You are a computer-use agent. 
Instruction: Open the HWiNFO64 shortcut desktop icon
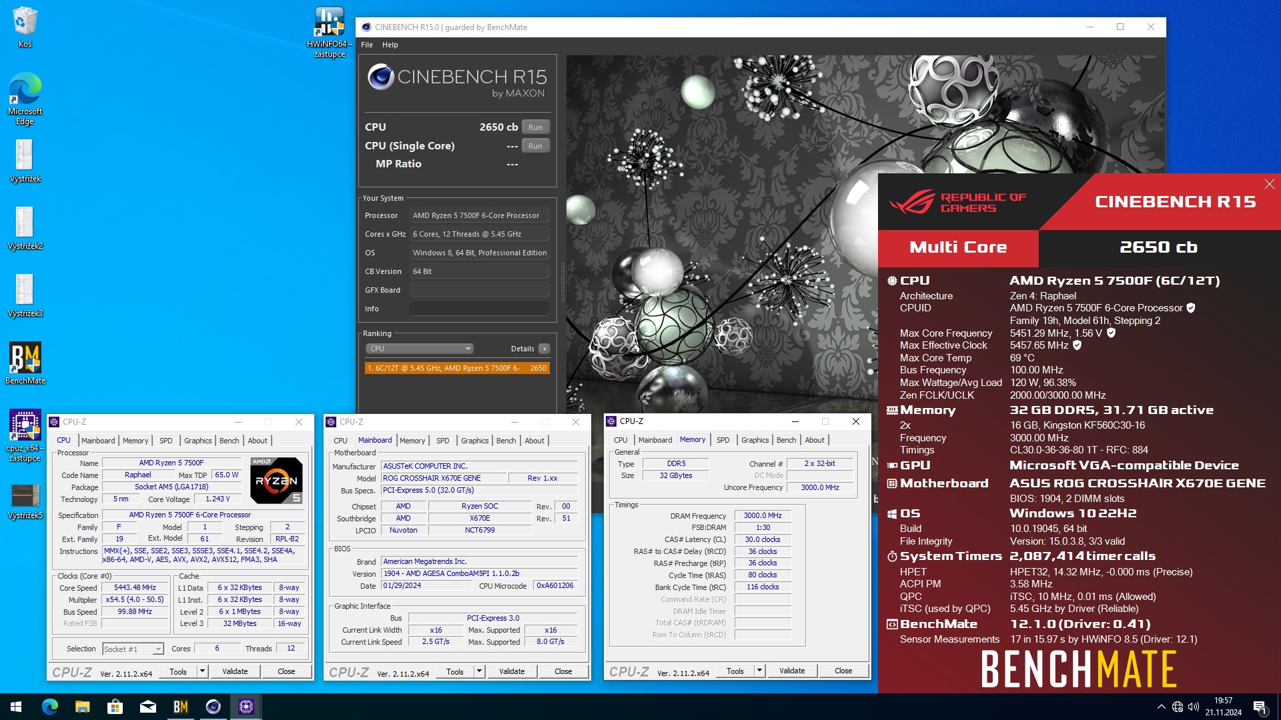pos(330,32)
